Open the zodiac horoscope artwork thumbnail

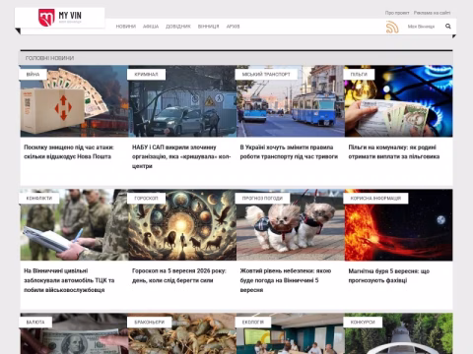182,225
